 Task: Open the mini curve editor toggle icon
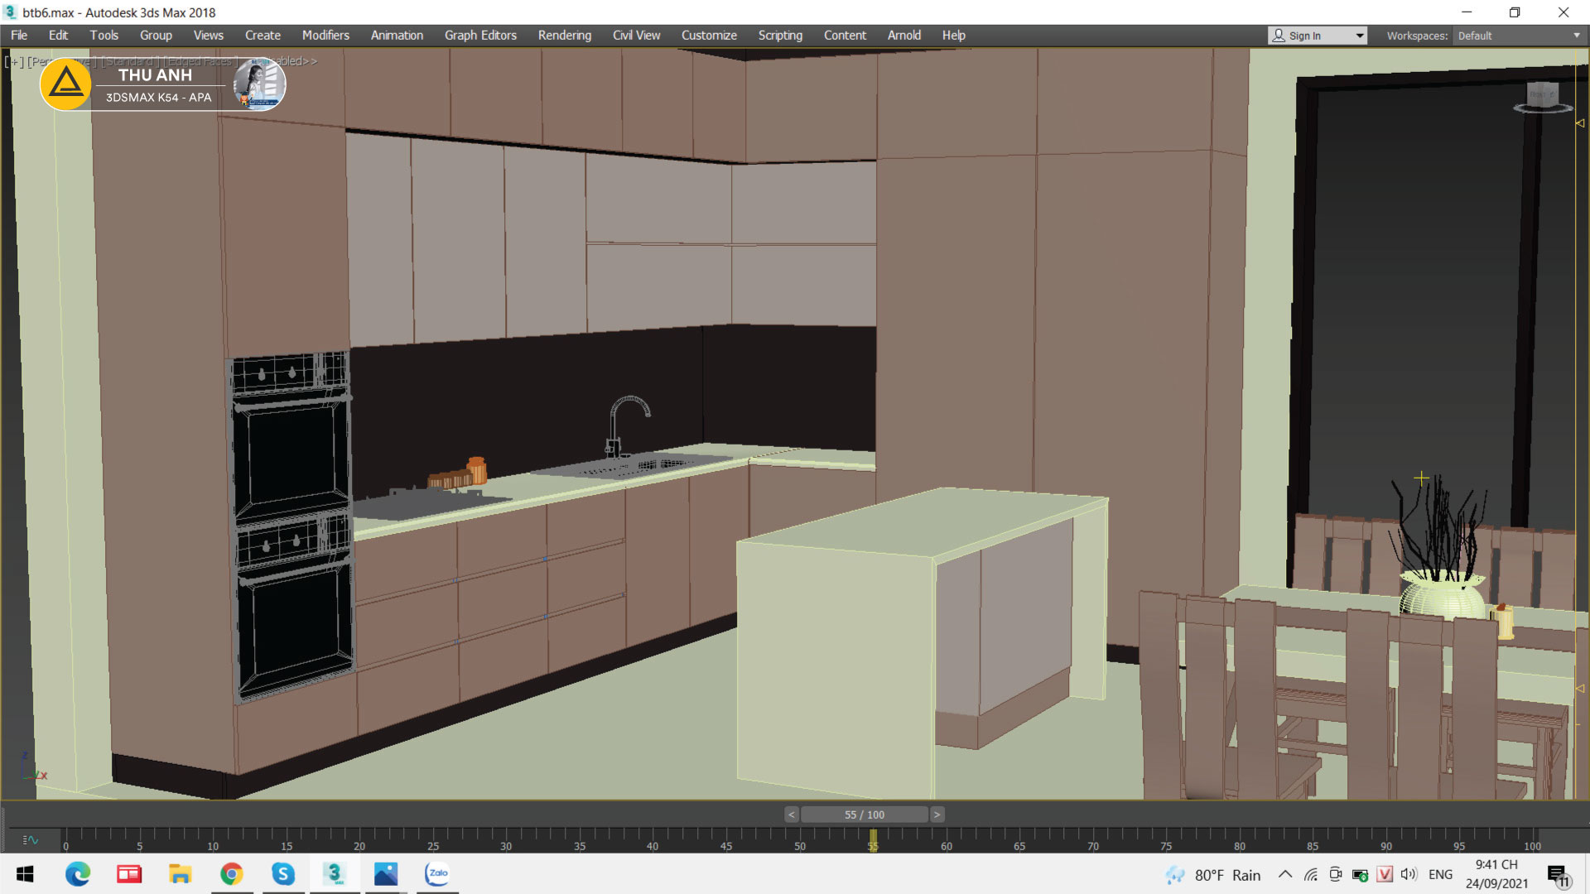[x=31, y=839]
